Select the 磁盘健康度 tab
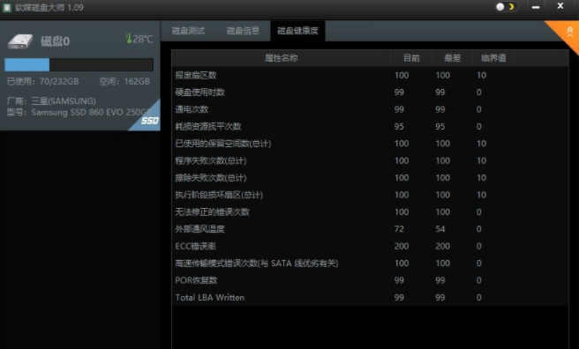579x349 pixels. (x=297, y=31)
